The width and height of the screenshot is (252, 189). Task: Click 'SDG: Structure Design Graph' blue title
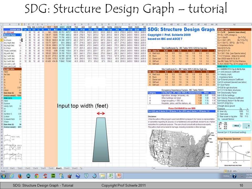pyautogui.click(x=181, y=29)
